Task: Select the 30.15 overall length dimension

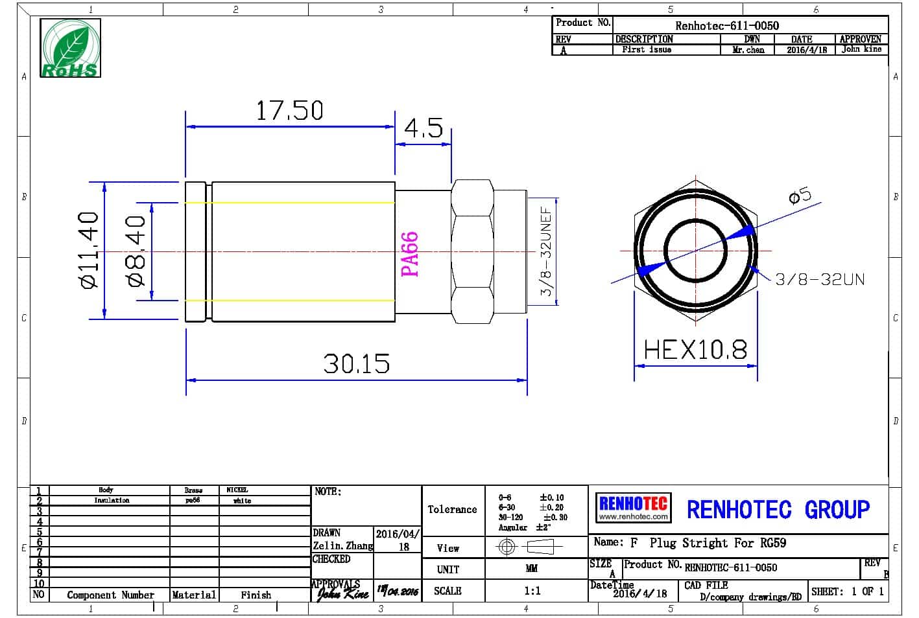Action: [x=357, y=363]
